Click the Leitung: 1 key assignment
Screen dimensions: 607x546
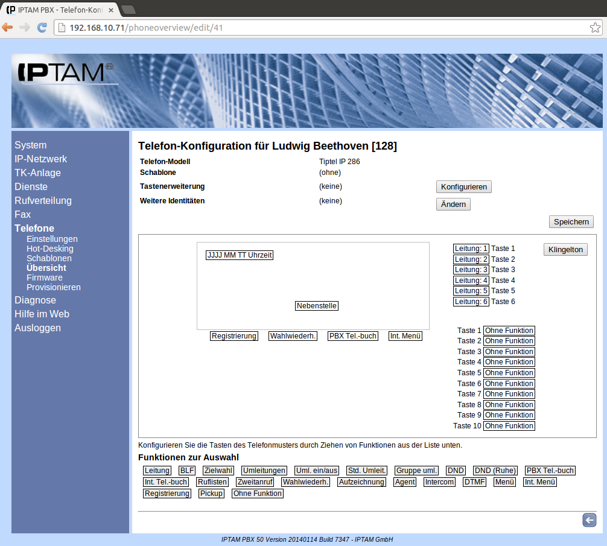(x=471, y=249)
